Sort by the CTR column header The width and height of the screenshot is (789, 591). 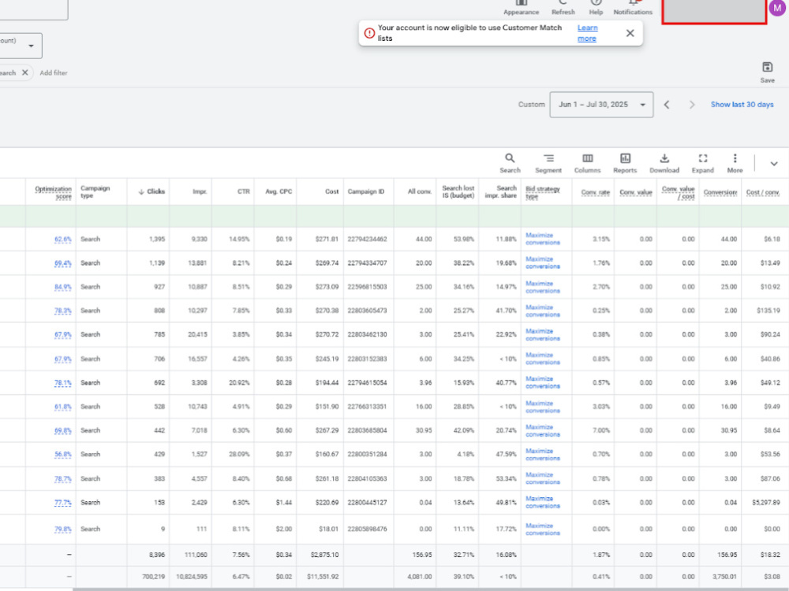click(x=244, y=191)
